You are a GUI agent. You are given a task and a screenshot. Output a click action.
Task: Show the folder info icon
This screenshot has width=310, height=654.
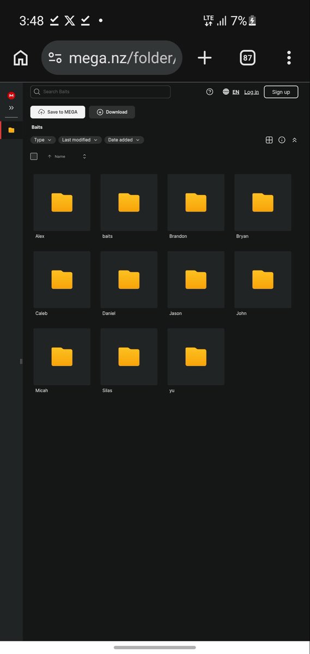click(282, 140)
